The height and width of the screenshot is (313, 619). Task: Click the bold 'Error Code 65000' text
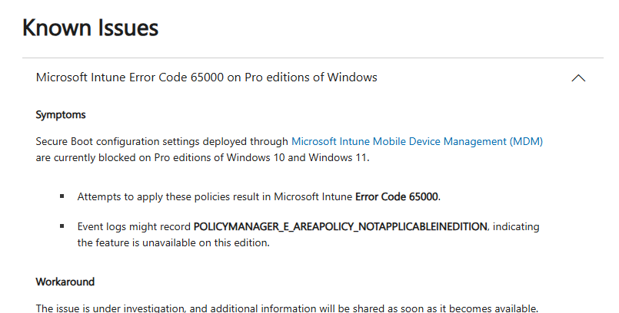click(x=397, y=196)
